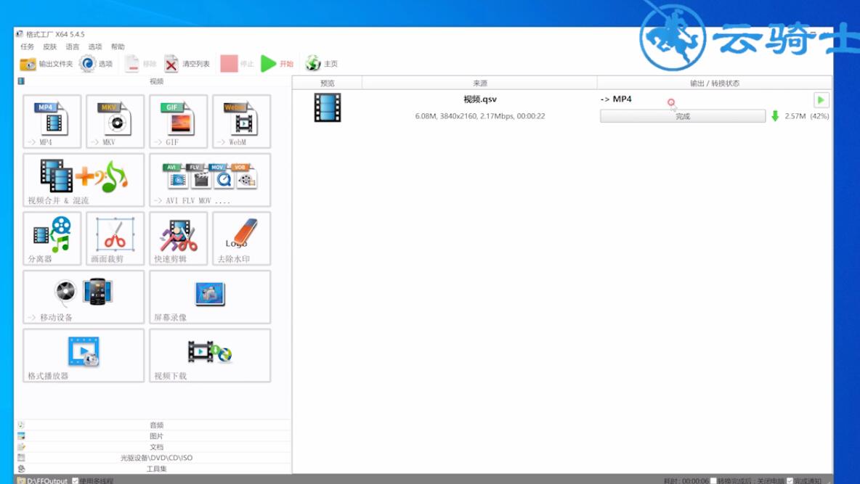Image resolution: width=860 pixels, height=484 pixels.
Task: Open the Skin (皮肤) menu
Action: (50, 46)
